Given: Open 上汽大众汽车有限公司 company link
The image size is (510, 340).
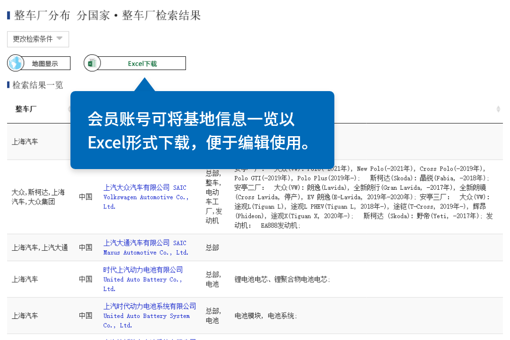Looking at the screenshot, I should click(x=136, y=187).
